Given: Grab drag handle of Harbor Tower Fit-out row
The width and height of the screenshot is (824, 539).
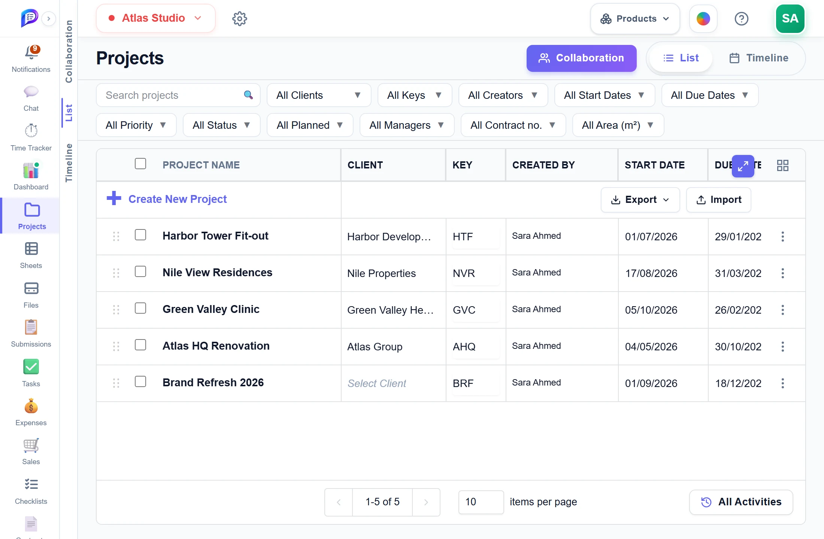Looking at the screenshot, I should point(116,236).
